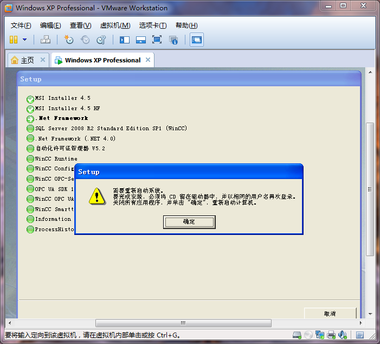The width and height of the screenshot is (380, 344).
Task: Click the vertical scrollbar down arrow
Action: coord(370,314)
